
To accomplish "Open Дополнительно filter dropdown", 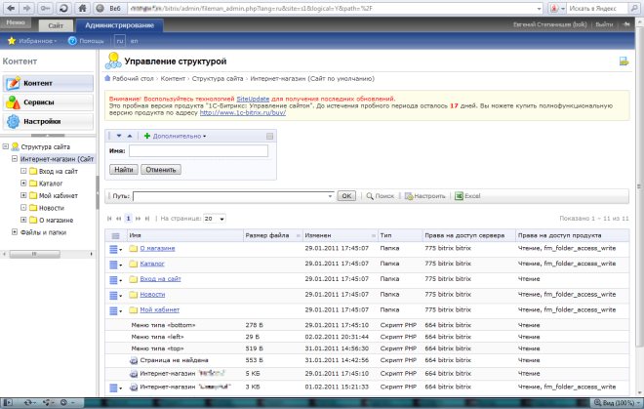I will pyautogui.click(x=176, y=136).
